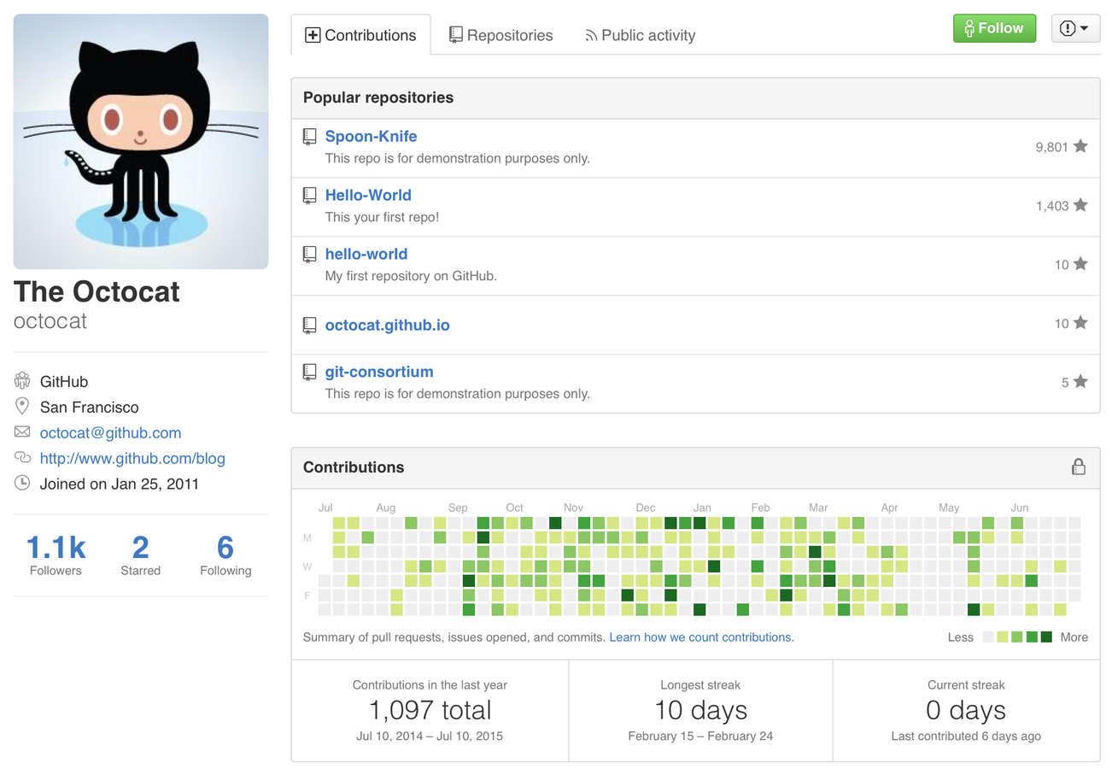Click the repo icon beside lowercase hello-world

(310, 255)
